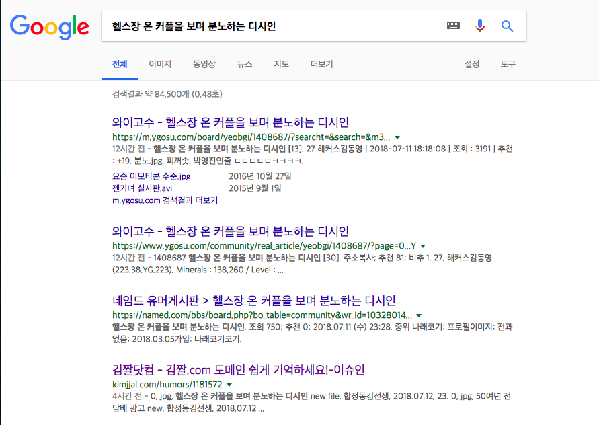Open second 와이고수 result from www.ygosu.com

[x=231, y=231]
